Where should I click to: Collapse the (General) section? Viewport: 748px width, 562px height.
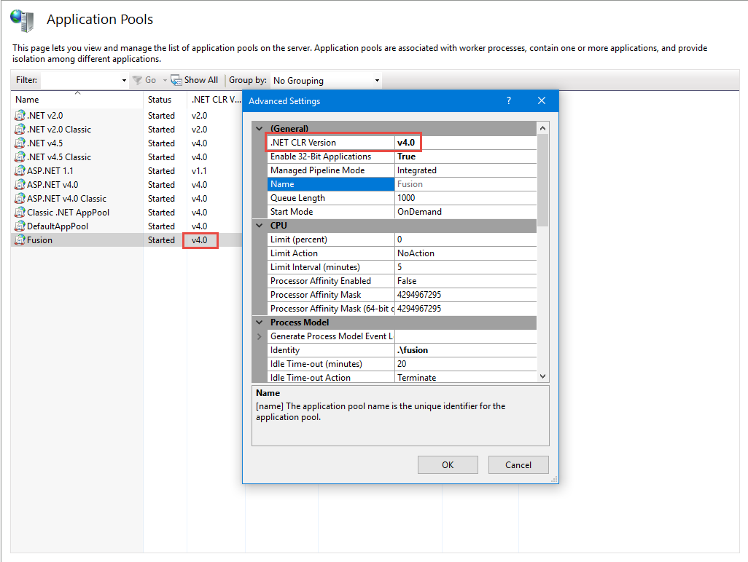259,129
